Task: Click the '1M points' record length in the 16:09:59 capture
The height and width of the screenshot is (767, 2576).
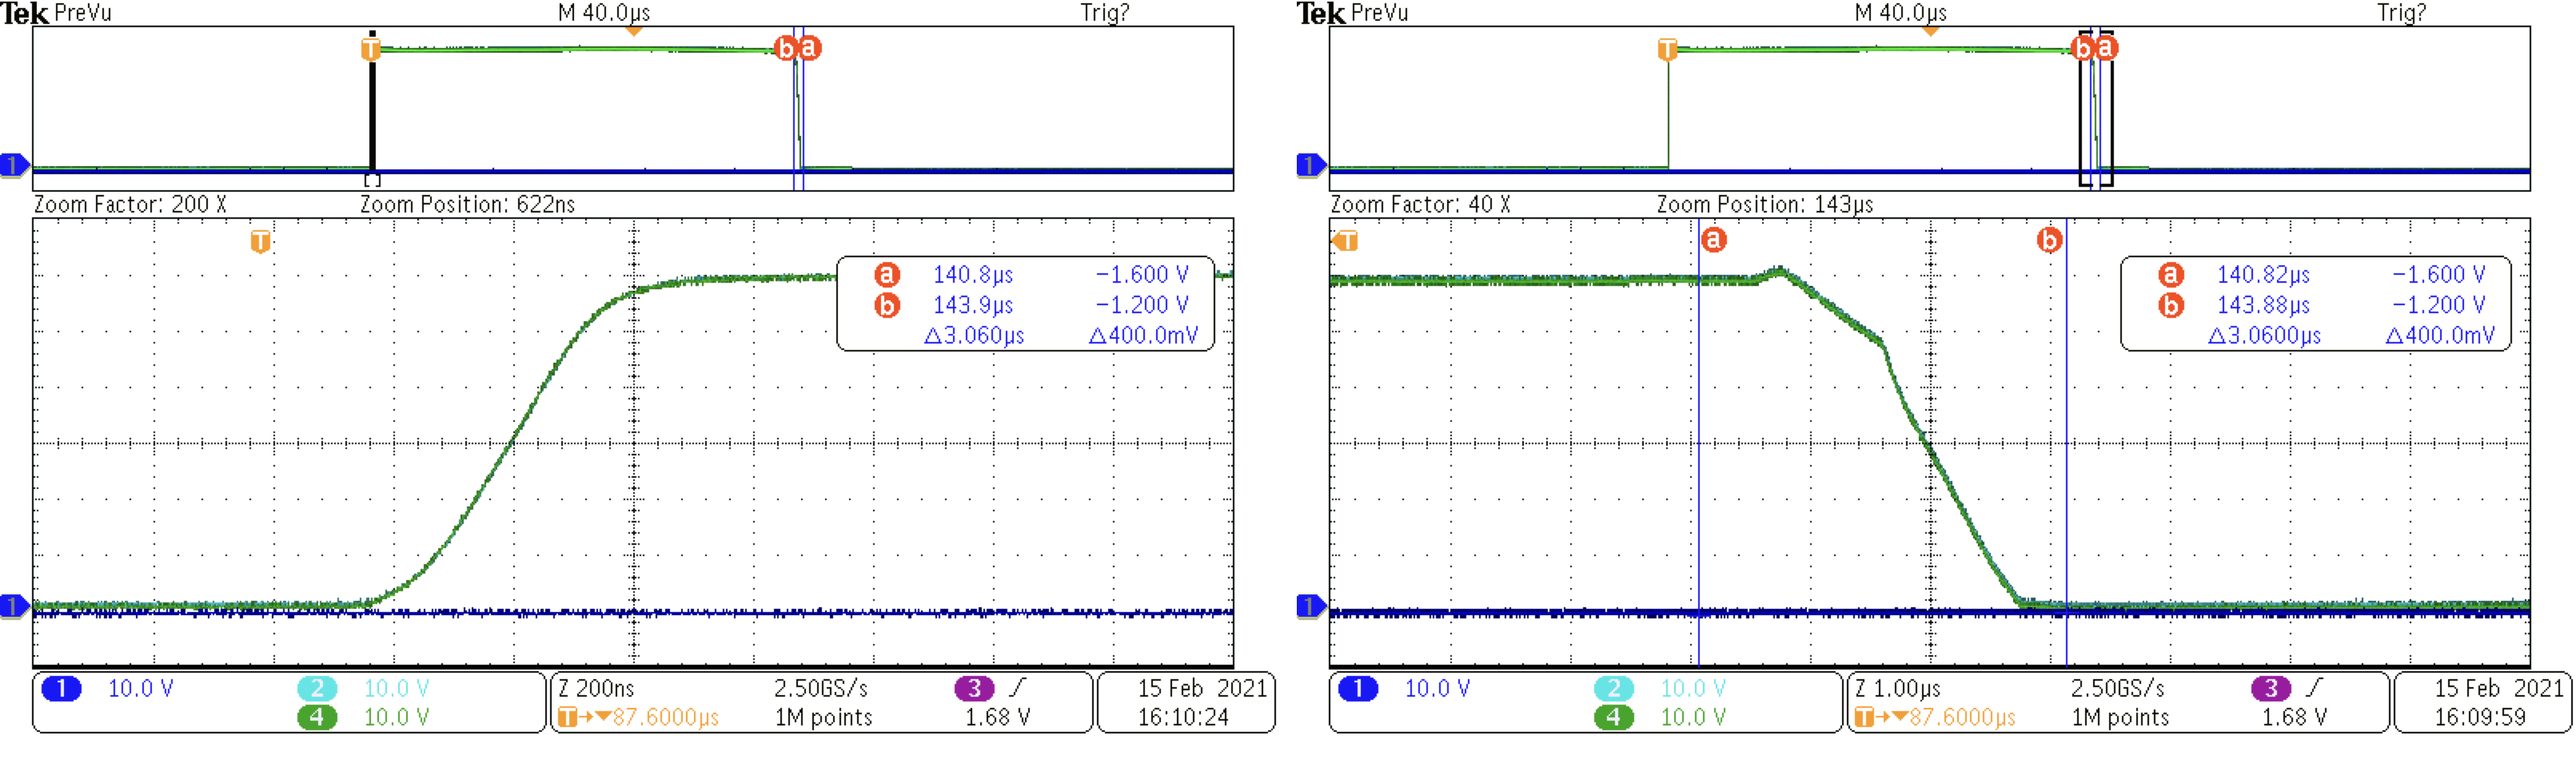Action: [2120, 717]
